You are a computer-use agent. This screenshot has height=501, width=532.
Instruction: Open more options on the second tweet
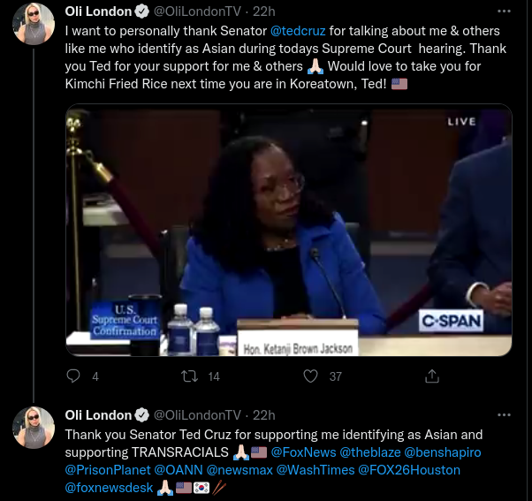504,414
